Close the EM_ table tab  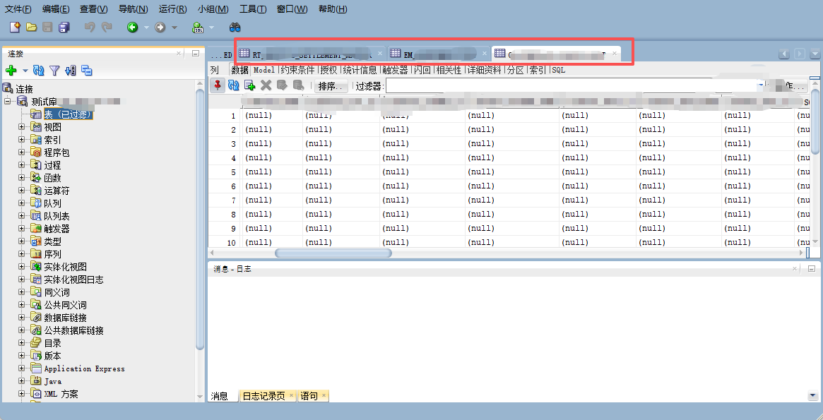(x=485, y=54)
